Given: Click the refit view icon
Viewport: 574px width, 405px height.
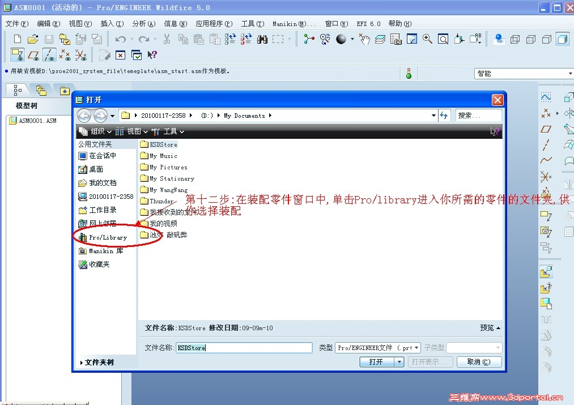Looking at the screenshot, I should pos(443,39).
